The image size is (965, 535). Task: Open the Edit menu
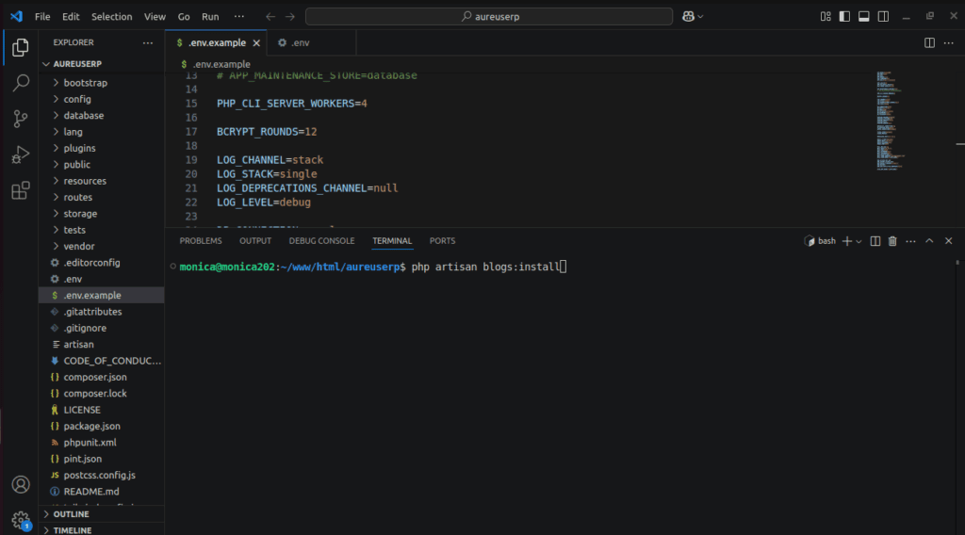click(x=71, y=17)
